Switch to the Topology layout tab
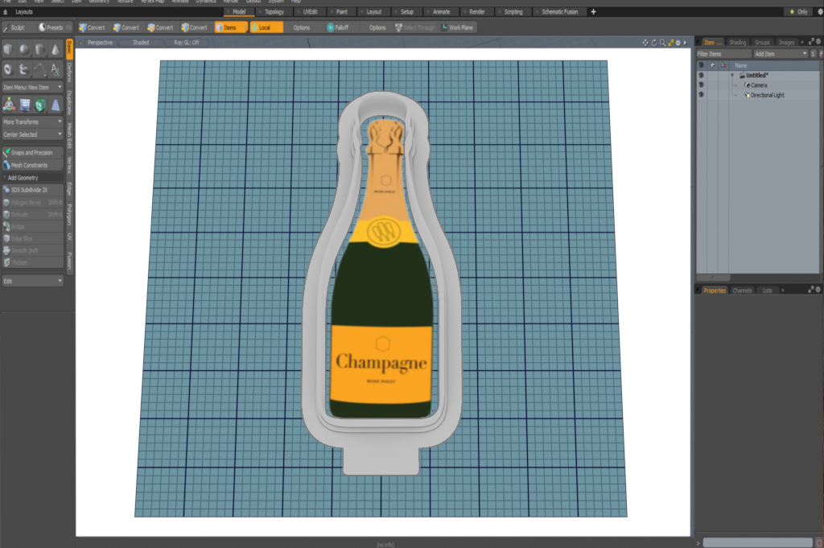Viewport: 824px width, 548px height. [274, 12]
